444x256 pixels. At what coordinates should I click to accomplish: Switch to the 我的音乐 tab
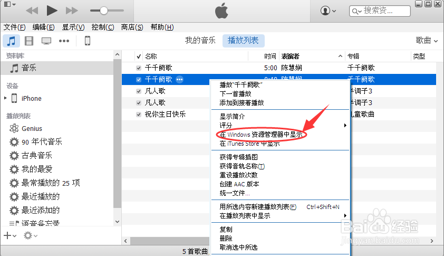[x=200, y=41]
